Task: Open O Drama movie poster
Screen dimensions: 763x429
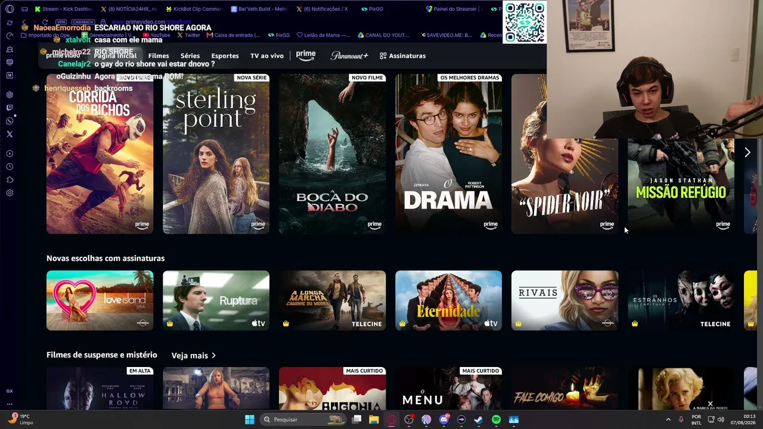Action: [x=448, y=154]
